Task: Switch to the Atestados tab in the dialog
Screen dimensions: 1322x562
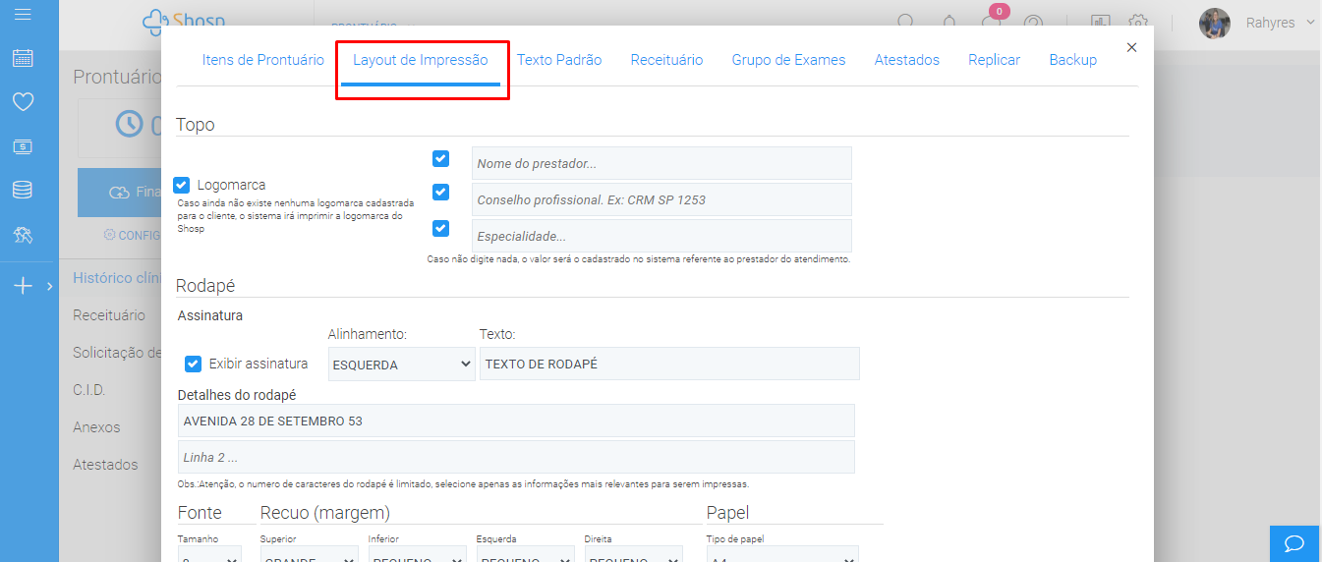Action: pos(907,60)
